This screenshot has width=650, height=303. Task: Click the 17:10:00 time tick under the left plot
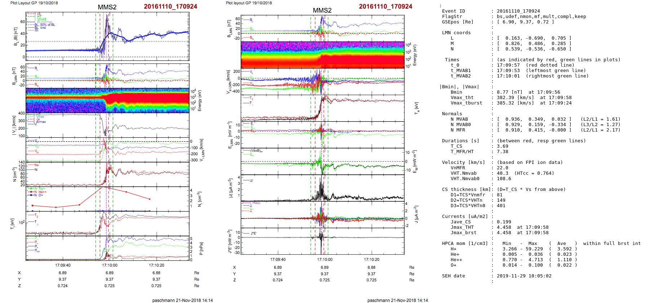click(x=110, y=265)
